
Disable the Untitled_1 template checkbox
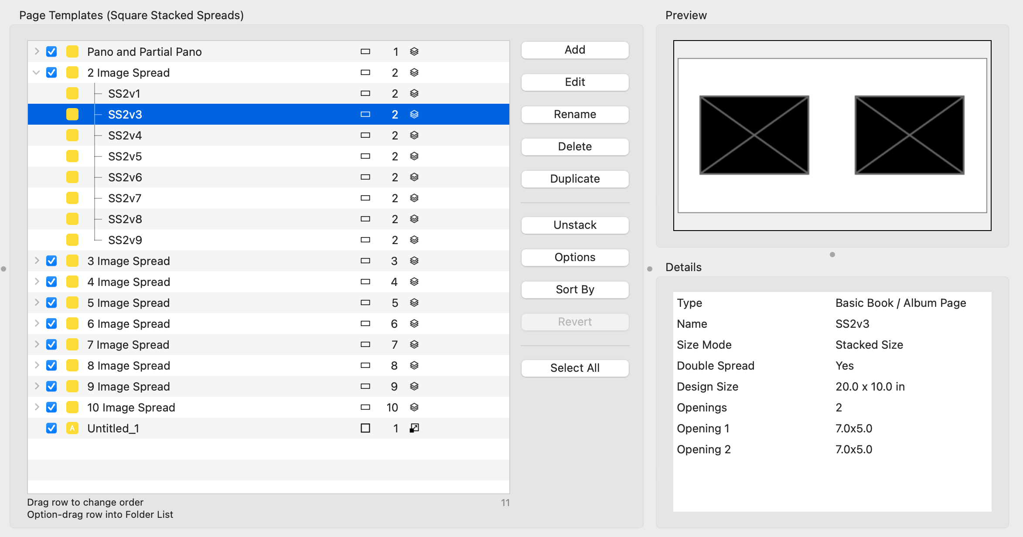(x=51, y=428)
